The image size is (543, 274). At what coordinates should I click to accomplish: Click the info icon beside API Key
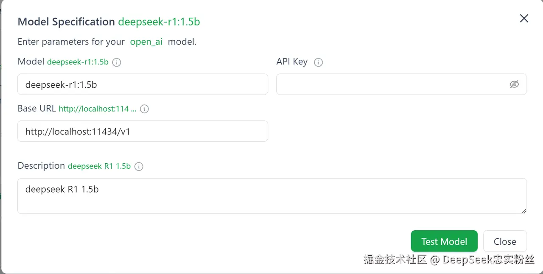pyautogui.click(x=318, y=62)
